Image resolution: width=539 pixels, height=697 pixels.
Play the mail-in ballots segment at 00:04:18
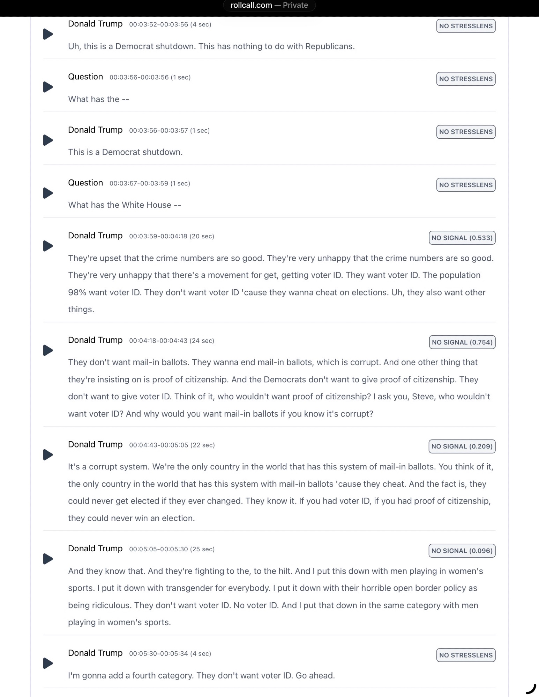pyautogui.click(x=48, y=350)
